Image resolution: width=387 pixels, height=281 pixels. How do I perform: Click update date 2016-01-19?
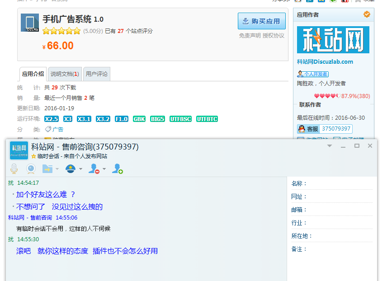tap(59, 108)
